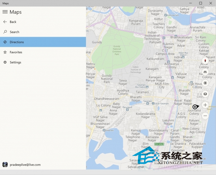Select the Back menu item
Screen dimensions: 216x175
point(43,22)
